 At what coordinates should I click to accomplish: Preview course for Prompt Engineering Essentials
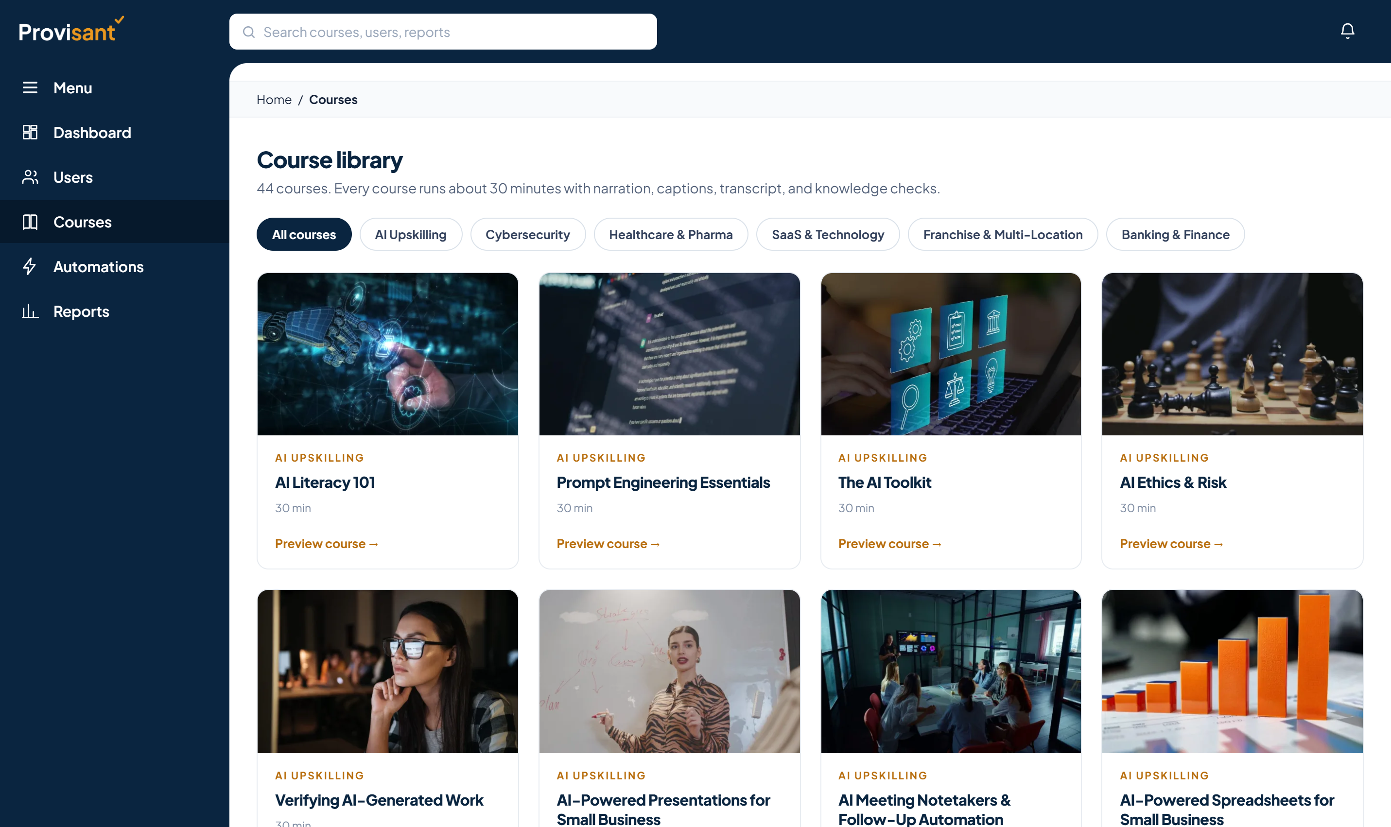pyautogui.click(x=608, y=543)
